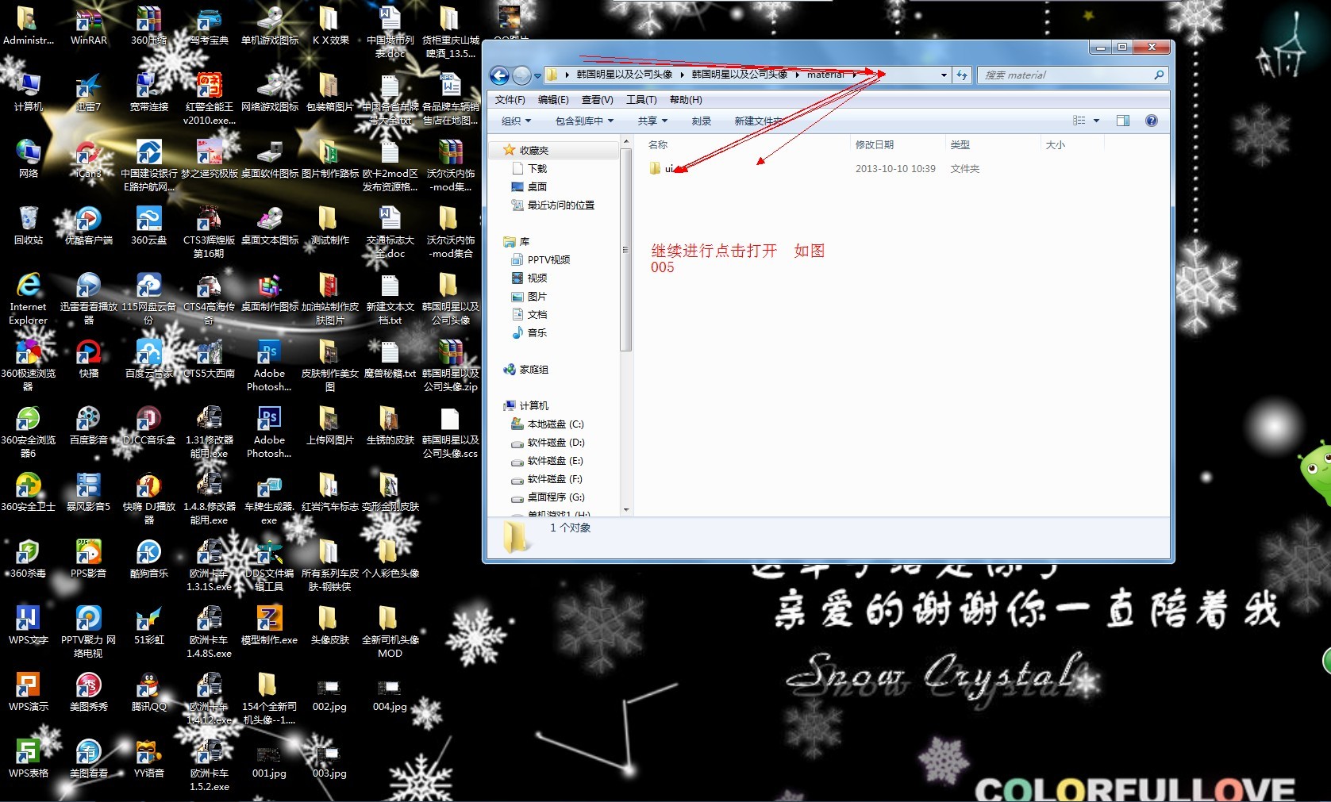Open the 文件(F) menu
This screenshot has width=1331, height=802.
510,100
